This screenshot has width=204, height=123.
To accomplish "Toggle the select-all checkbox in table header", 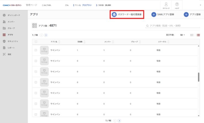I will [36, 42].
